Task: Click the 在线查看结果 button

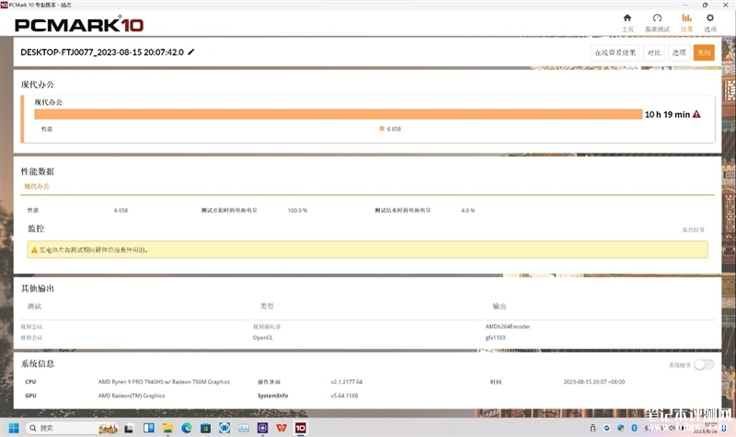Action: click(x=615, y=52)
